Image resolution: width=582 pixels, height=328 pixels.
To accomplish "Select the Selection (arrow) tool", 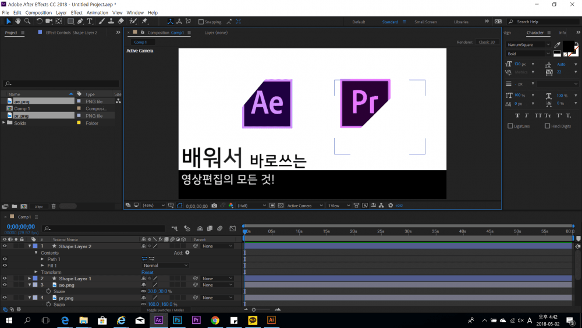I will (9, 22).
